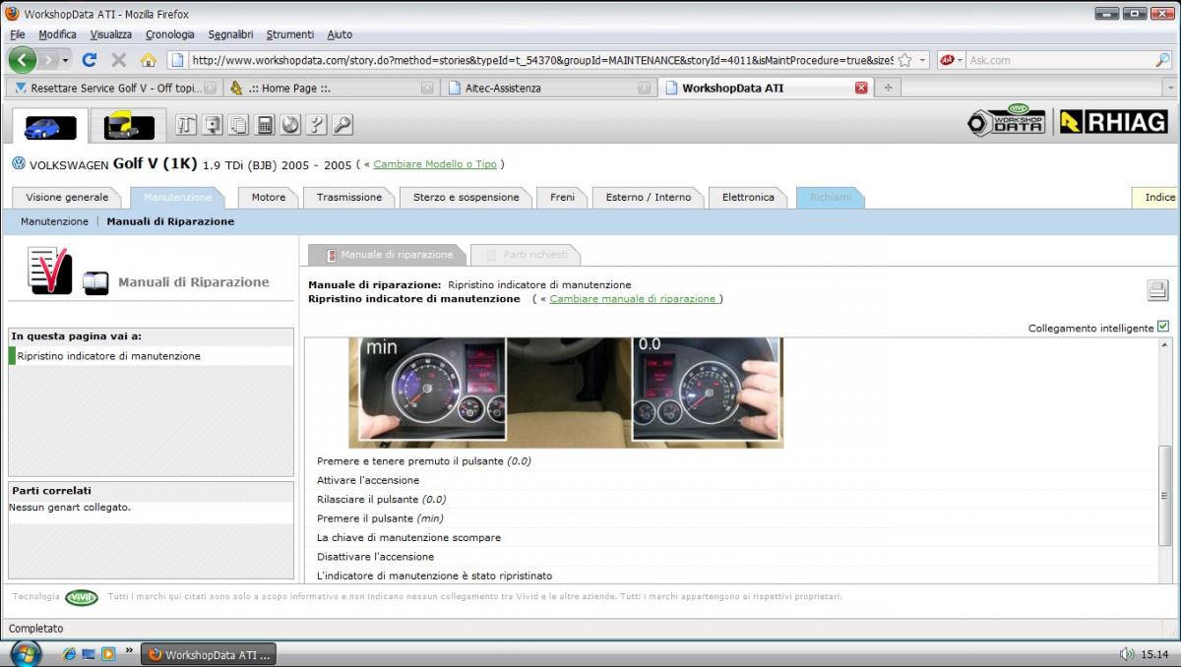Click the Cambiare manuale di riparazione link
1181x667 pixels.
pyautogui.click(x=635, y=298)
